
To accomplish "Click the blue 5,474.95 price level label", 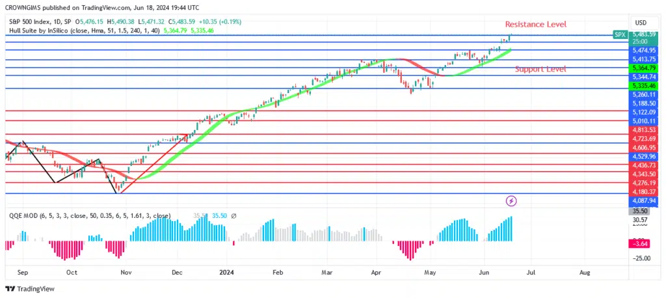I will coord(643,50).
